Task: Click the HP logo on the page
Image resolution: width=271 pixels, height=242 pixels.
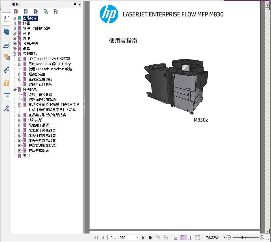Action: click(109, 14)
